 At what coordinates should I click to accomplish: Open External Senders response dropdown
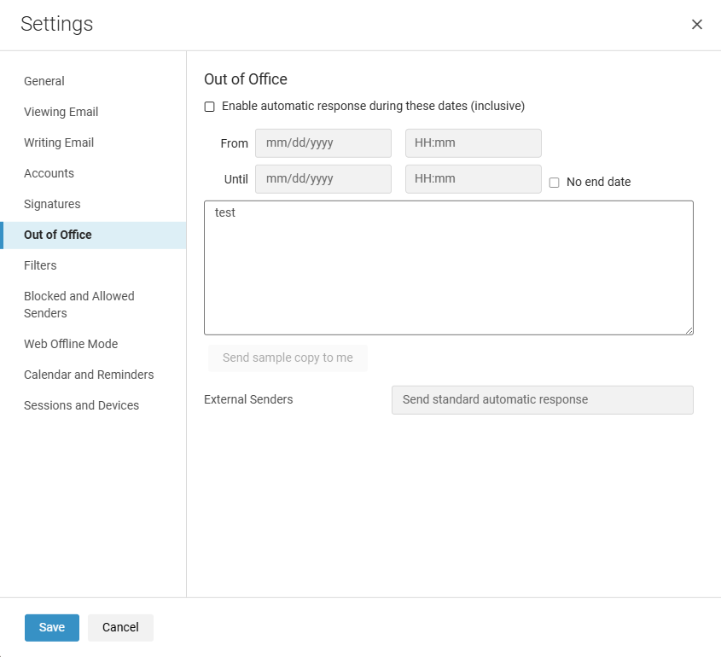point(542,400)
